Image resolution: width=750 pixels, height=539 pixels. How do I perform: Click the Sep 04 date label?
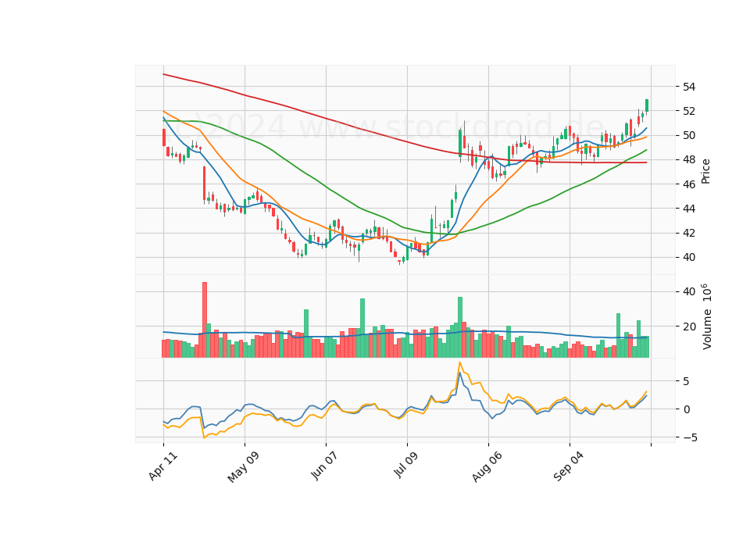(x=569, y=467)
